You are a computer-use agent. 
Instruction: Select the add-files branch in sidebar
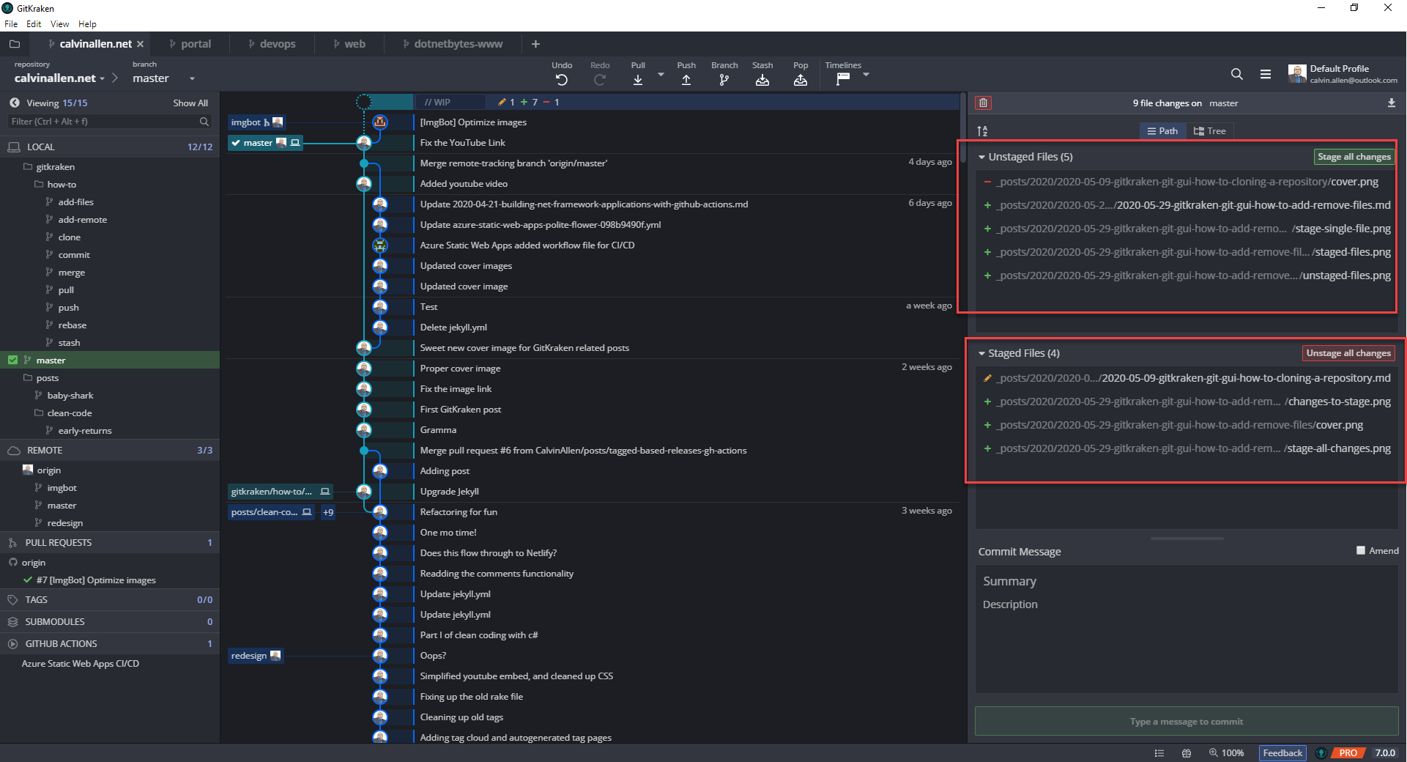75,201
